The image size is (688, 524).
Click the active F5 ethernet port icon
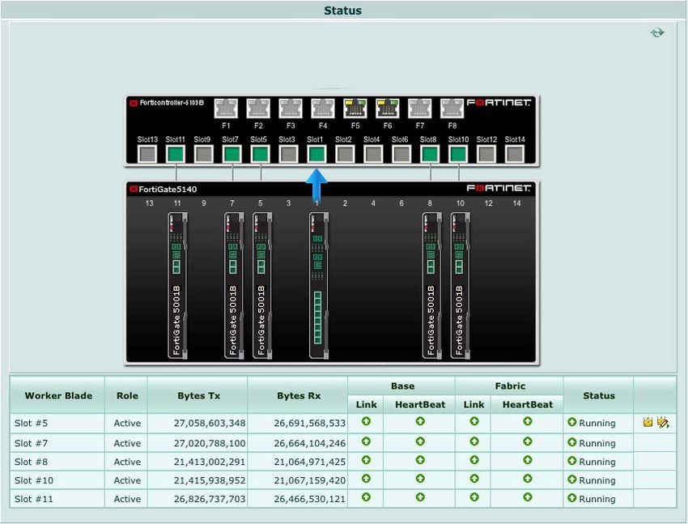tap(355, 109)
